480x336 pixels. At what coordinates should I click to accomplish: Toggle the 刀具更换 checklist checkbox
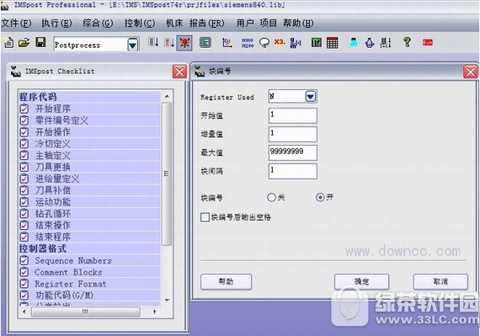[24, 167]
